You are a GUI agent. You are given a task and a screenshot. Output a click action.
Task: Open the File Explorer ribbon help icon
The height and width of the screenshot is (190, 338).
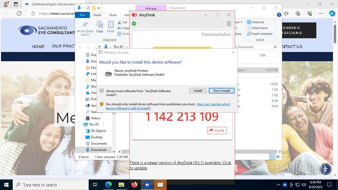279,15
